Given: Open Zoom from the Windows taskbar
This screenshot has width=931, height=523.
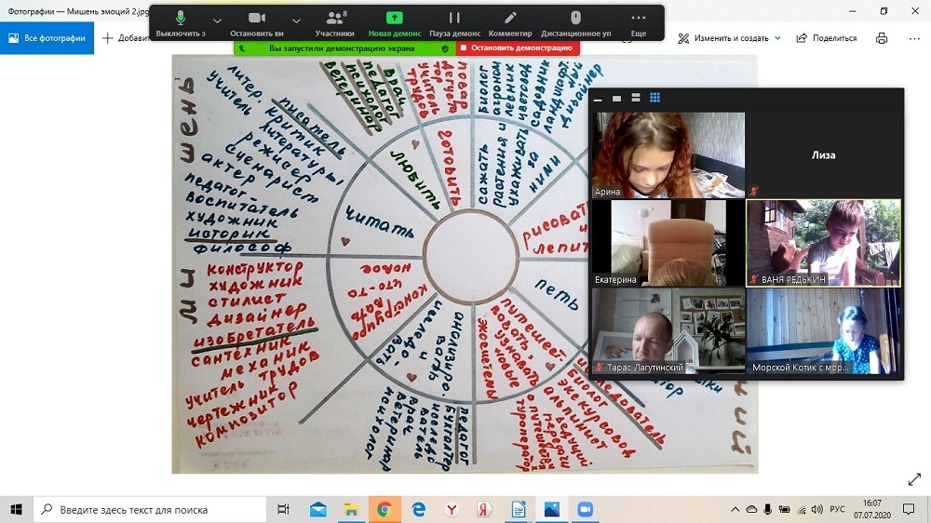Looking at the screenshot, I should click(585, 510).
